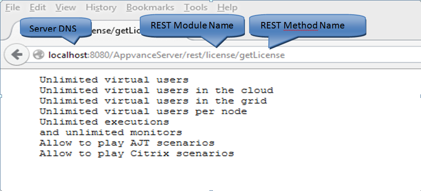This screenshot has height=191, width=421.
Task: Open the Bookmarks menu
Action: pos(150,7)
